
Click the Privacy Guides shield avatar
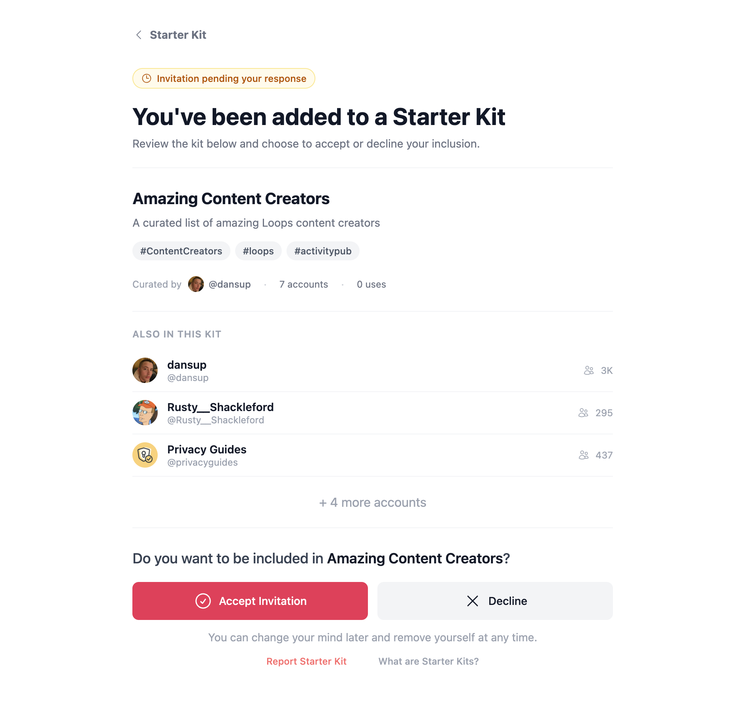(145, 455)
